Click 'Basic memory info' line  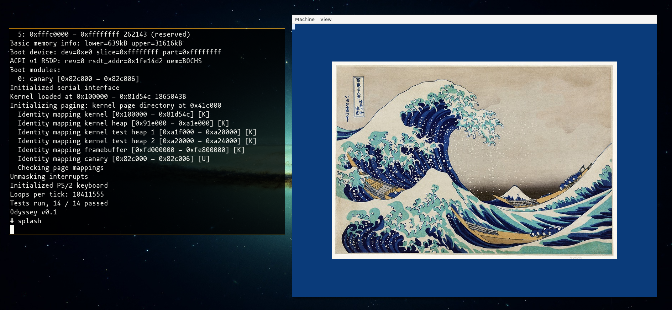(x=96, y=43)
